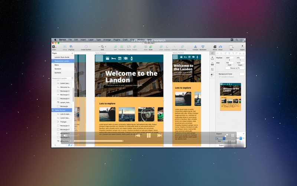Move layer Backward using toolbar icon
The height and width of the screenshot is (186, 297).
pyautogui.click(x=203, y=48)
